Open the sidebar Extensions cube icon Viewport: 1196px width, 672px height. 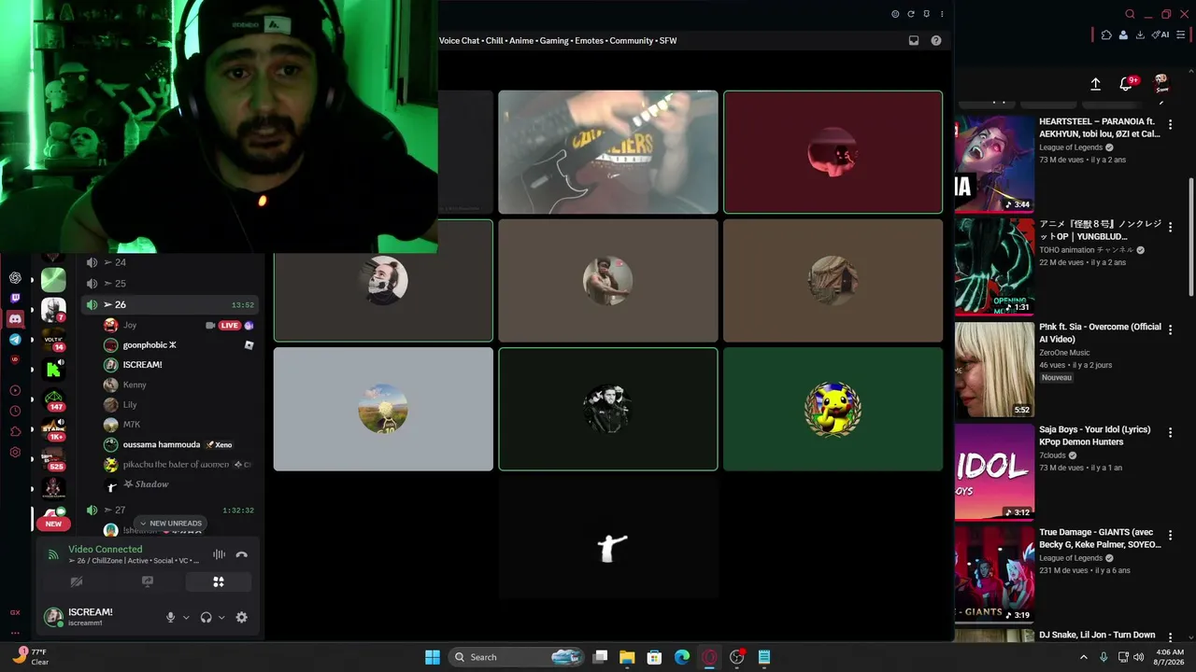click(15, 431)
